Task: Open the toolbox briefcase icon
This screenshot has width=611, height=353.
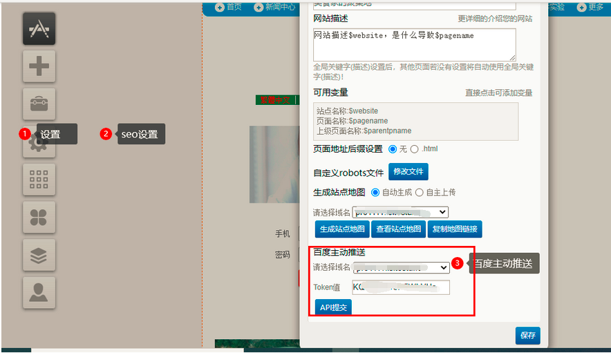Action: pos(39,104)
